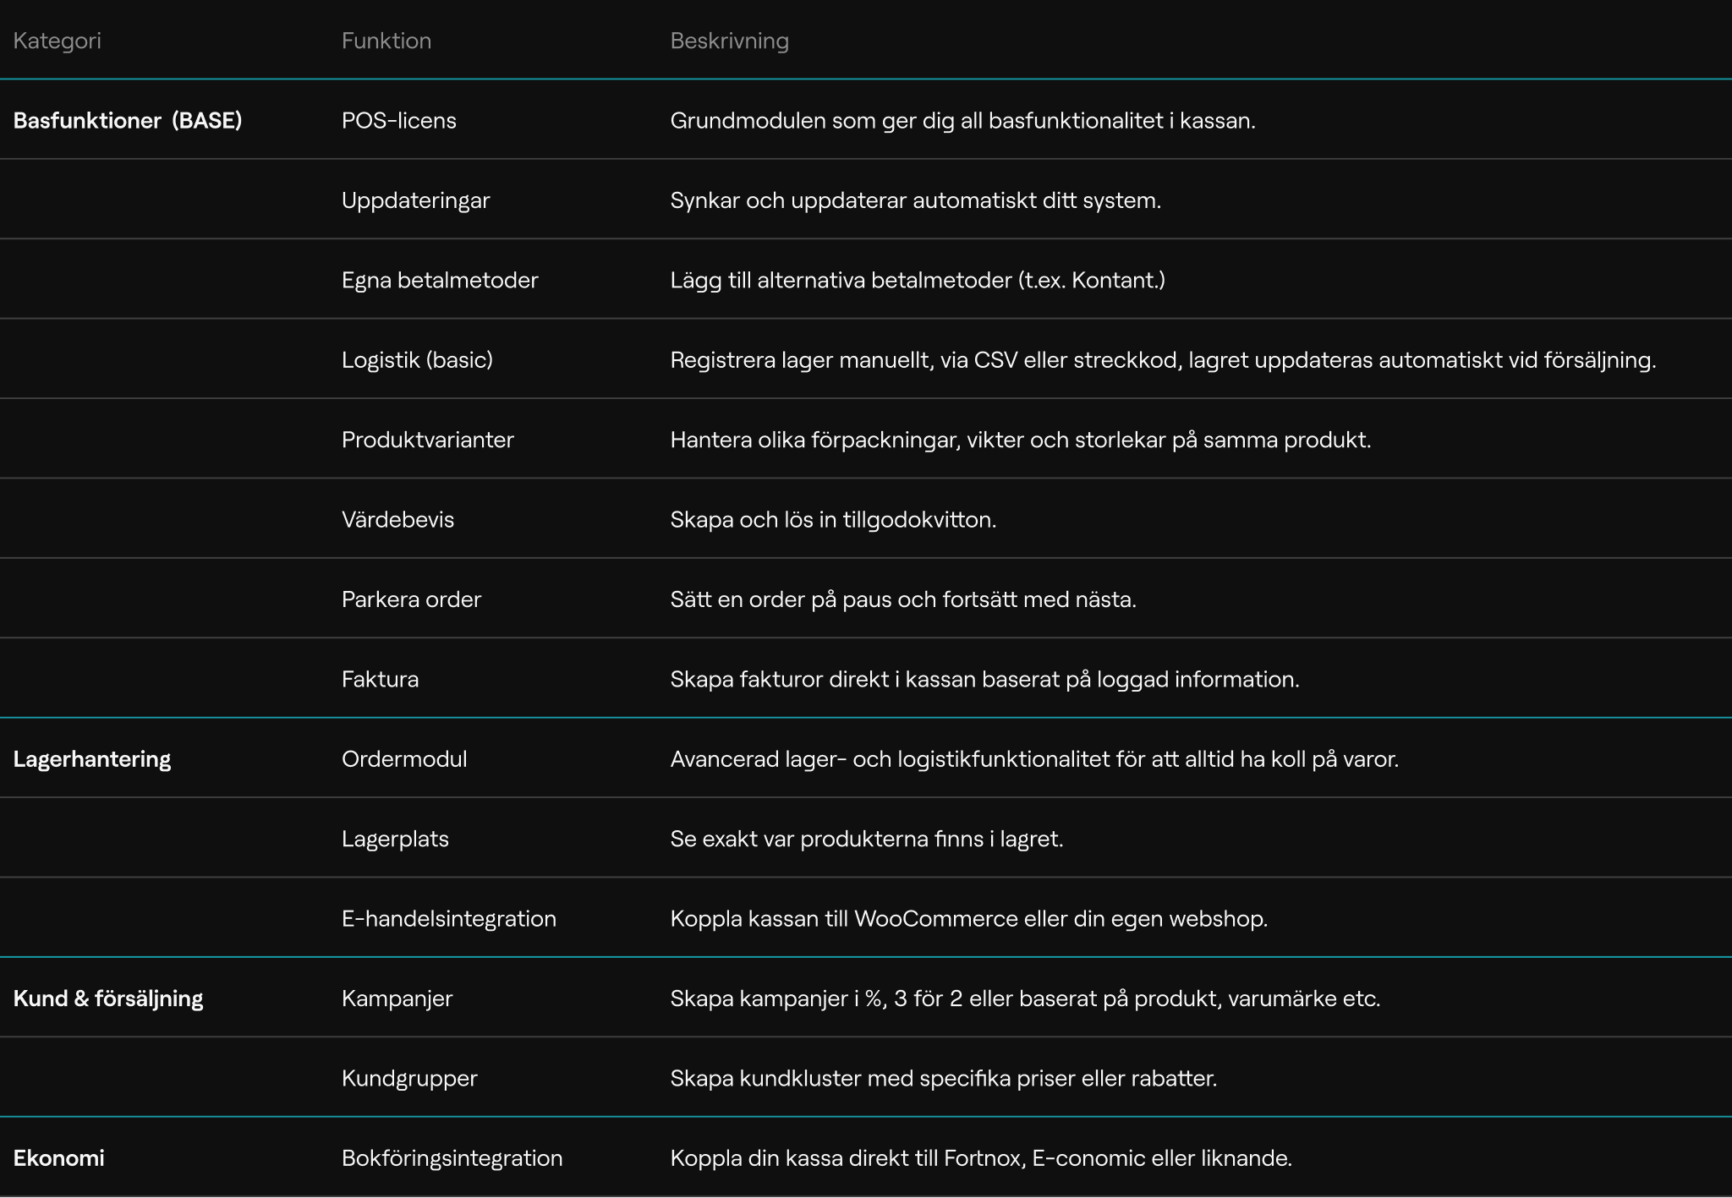Click the POS-licens function name
The height and width of the screenshot is (1198, 1732).
pyautogui.click(x=398, y=120)
